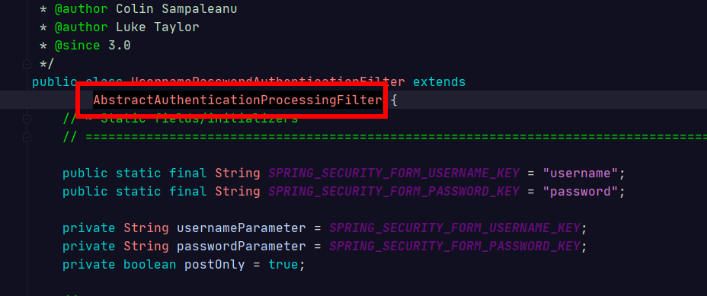Toggle fold marker beside Static fields comment
The width and height of the screenshot is (707, 296).
[27, 119]
